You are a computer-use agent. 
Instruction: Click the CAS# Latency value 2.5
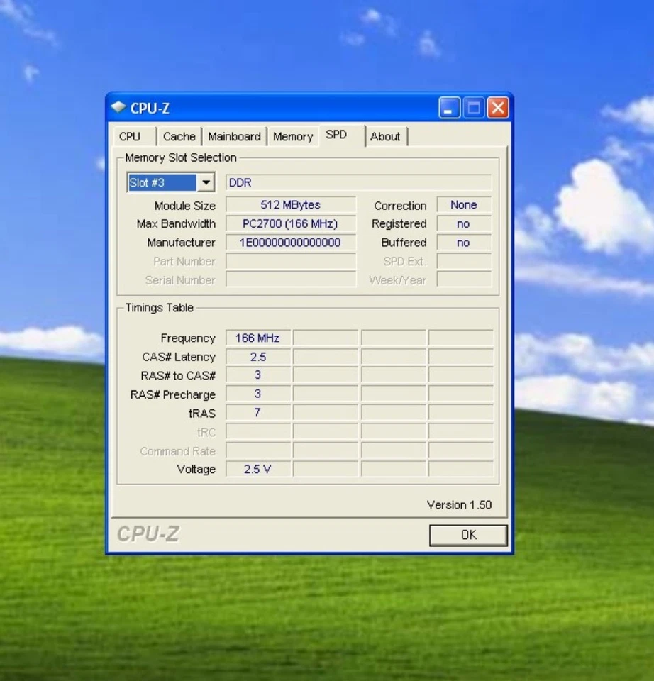(x=258, y=357)
